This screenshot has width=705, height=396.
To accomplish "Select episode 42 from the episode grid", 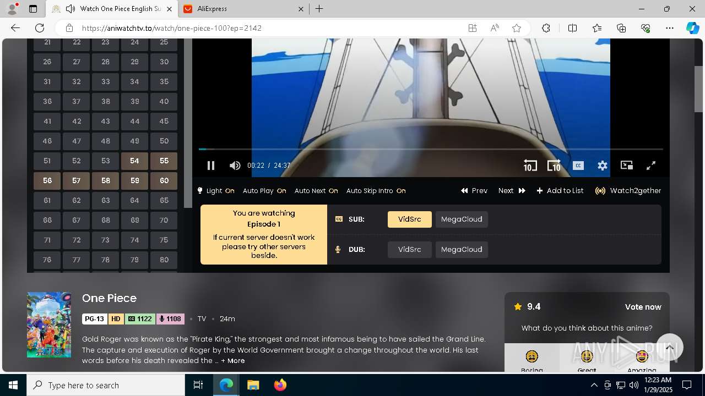I will (76, 122).
